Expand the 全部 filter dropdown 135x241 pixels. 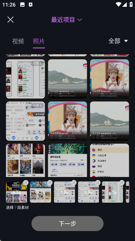pos(118,41)
